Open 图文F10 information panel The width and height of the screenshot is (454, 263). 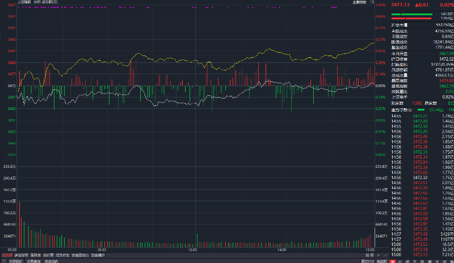[368, 261]
